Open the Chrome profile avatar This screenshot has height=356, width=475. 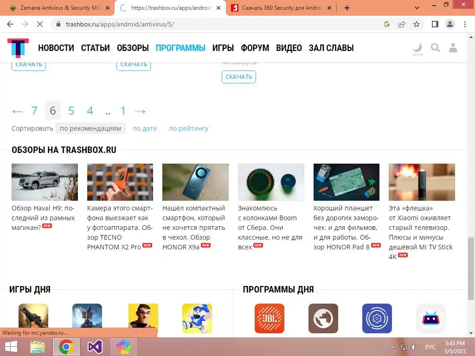(450, 24)
